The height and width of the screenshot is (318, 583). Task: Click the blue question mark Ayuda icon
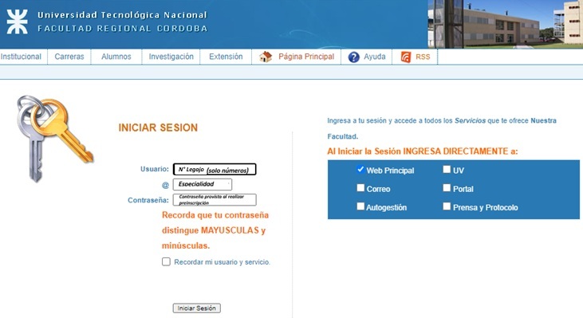[353, 57]
